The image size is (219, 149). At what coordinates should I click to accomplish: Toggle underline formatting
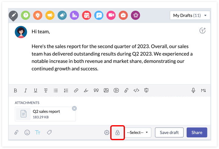point(36,90)
